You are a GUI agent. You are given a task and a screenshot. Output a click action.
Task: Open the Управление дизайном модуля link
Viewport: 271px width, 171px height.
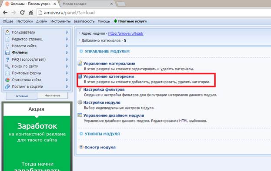pyautogui.click(x=114, y=115)
